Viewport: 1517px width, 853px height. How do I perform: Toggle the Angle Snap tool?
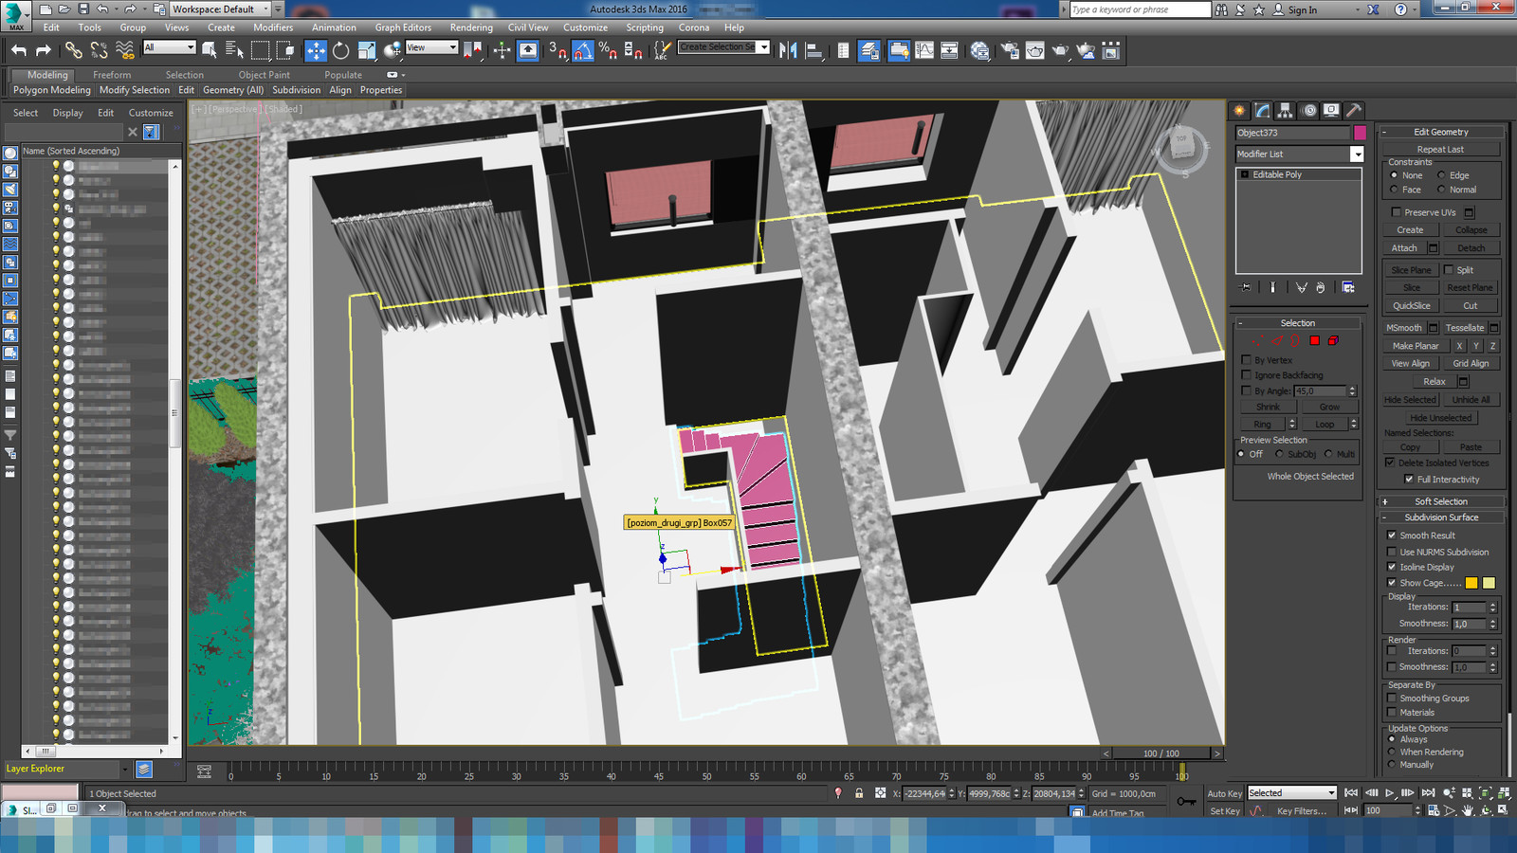point(583,50)
